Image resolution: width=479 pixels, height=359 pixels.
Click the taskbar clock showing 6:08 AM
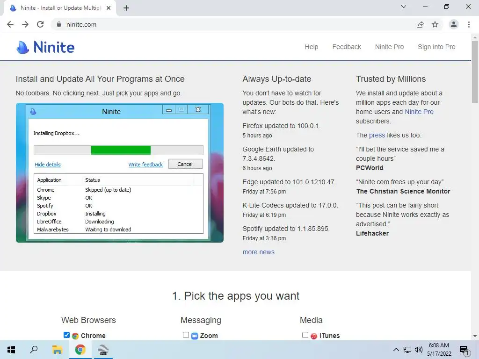439,350
